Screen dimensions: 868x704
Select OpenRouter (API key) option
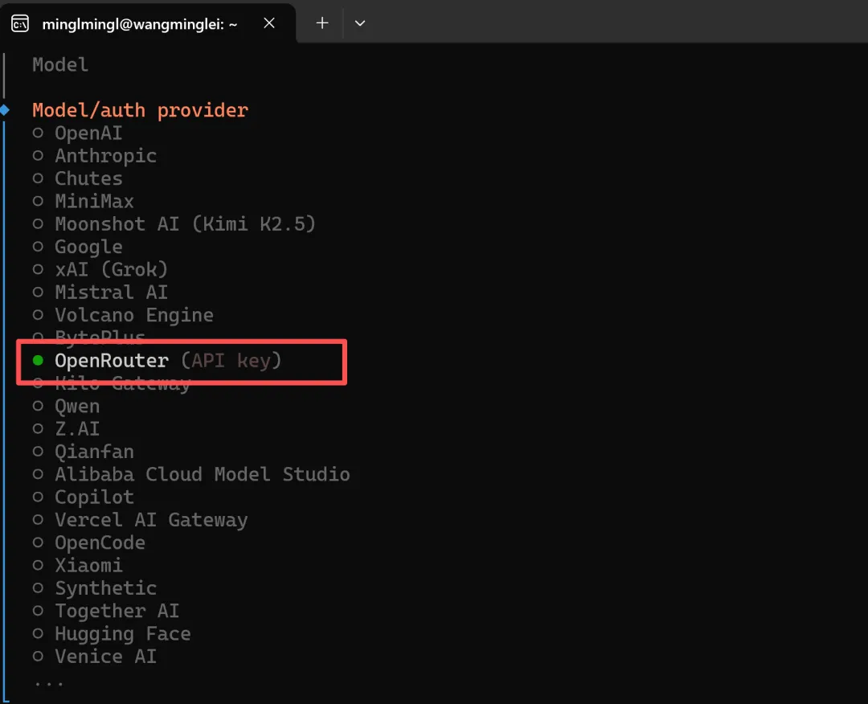(x=157, y=361)
